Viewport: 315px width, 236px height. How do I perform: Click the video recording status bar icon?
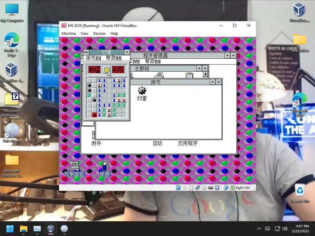(210, 188)
